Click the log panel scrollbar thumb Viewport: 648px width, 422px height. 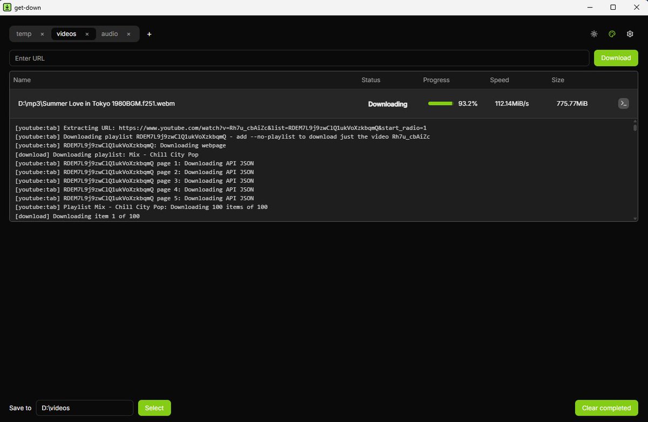[635, 128]
